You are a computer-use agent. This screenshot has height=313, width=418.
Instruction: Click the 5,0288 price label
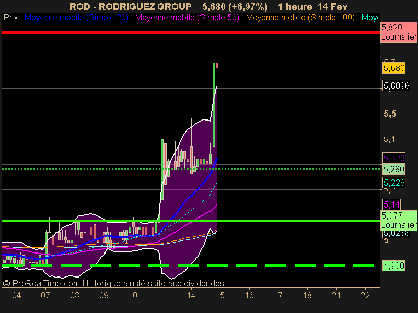click(x=396, y=233)
